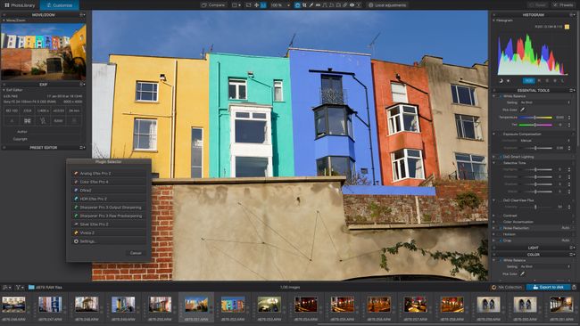Open the Nik Collection button

pyautogui.click(x=507, y=287)
